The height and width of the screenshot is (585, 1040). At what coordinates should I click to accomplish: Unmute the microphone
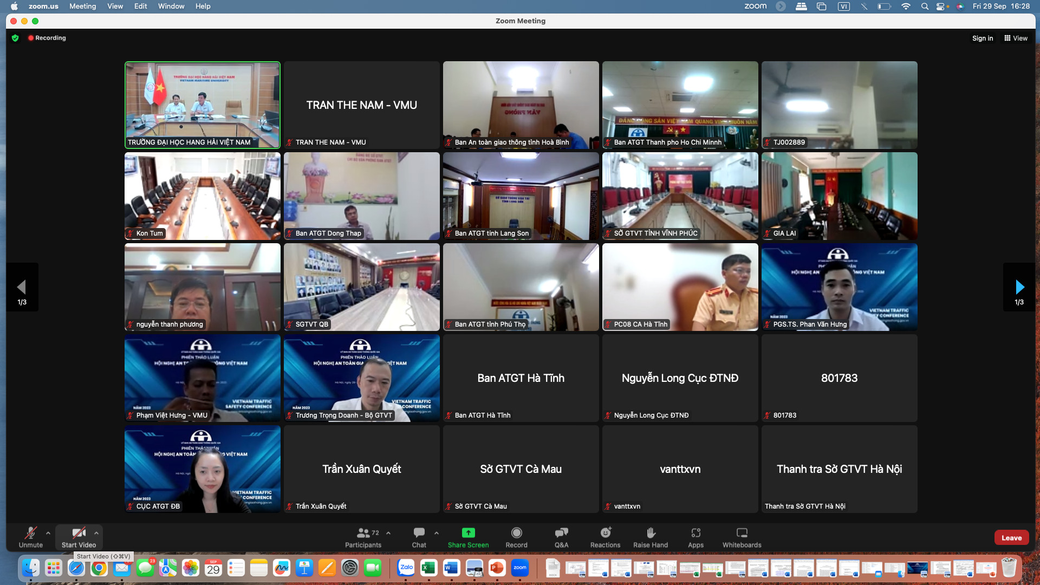tap(31, 533)
